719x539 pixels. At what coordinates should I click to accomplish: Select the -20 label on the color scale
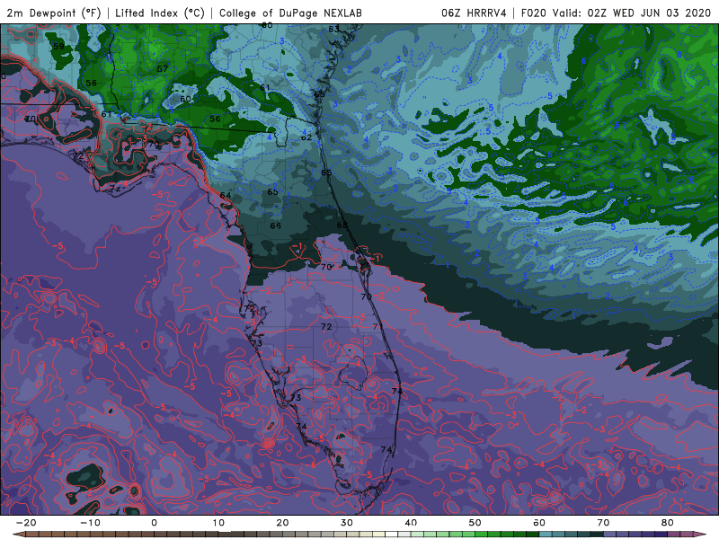pos(26,523)
